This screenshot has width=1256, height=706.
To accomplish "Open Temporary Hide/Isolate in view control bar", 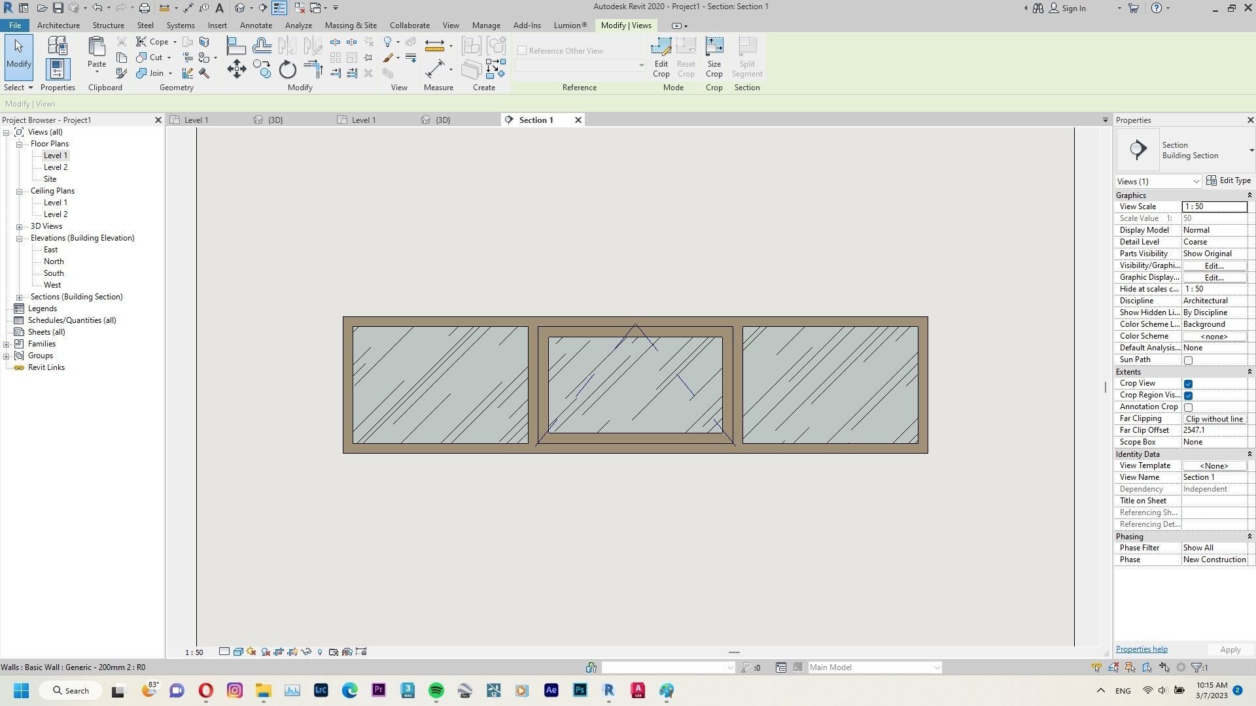I will coord(306,652).
